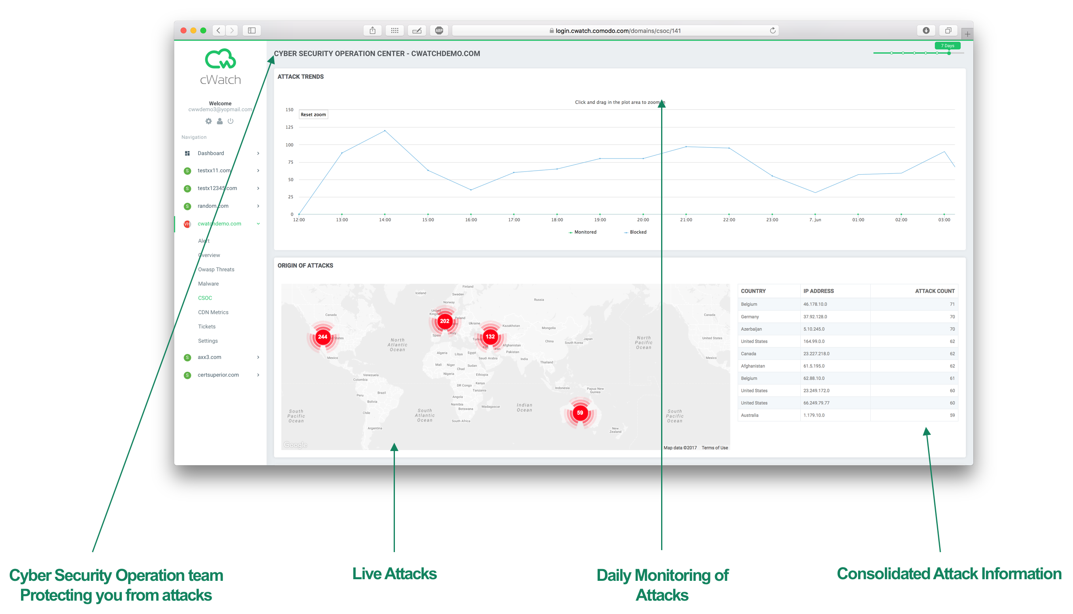
Task: Click the Safari share icon
Action: (372, 30)
